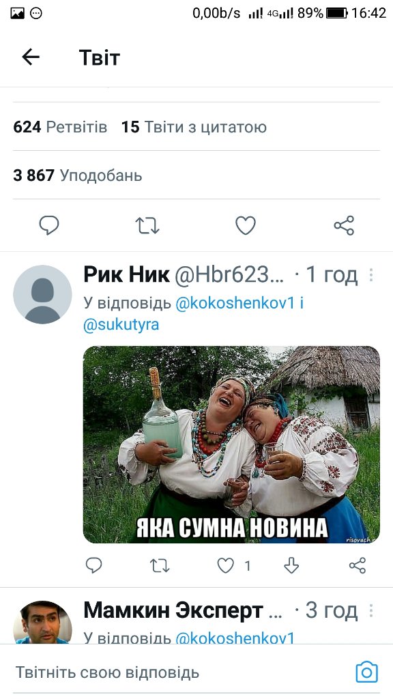
Task: Retweet Рик Ник's reply
Action: (x=160, y=565)
